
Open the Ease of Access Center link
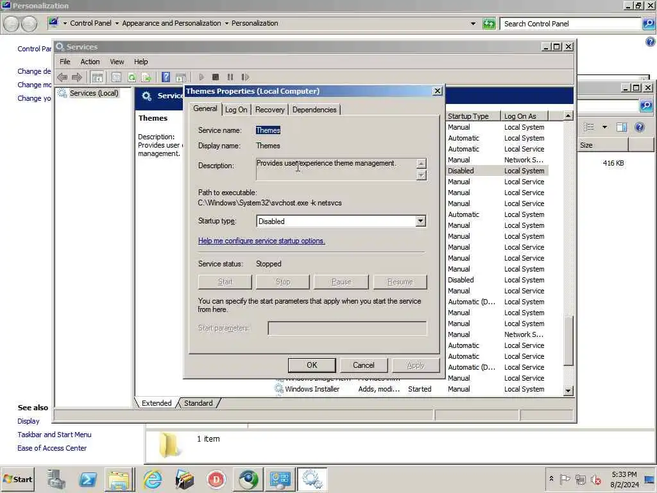52,448
